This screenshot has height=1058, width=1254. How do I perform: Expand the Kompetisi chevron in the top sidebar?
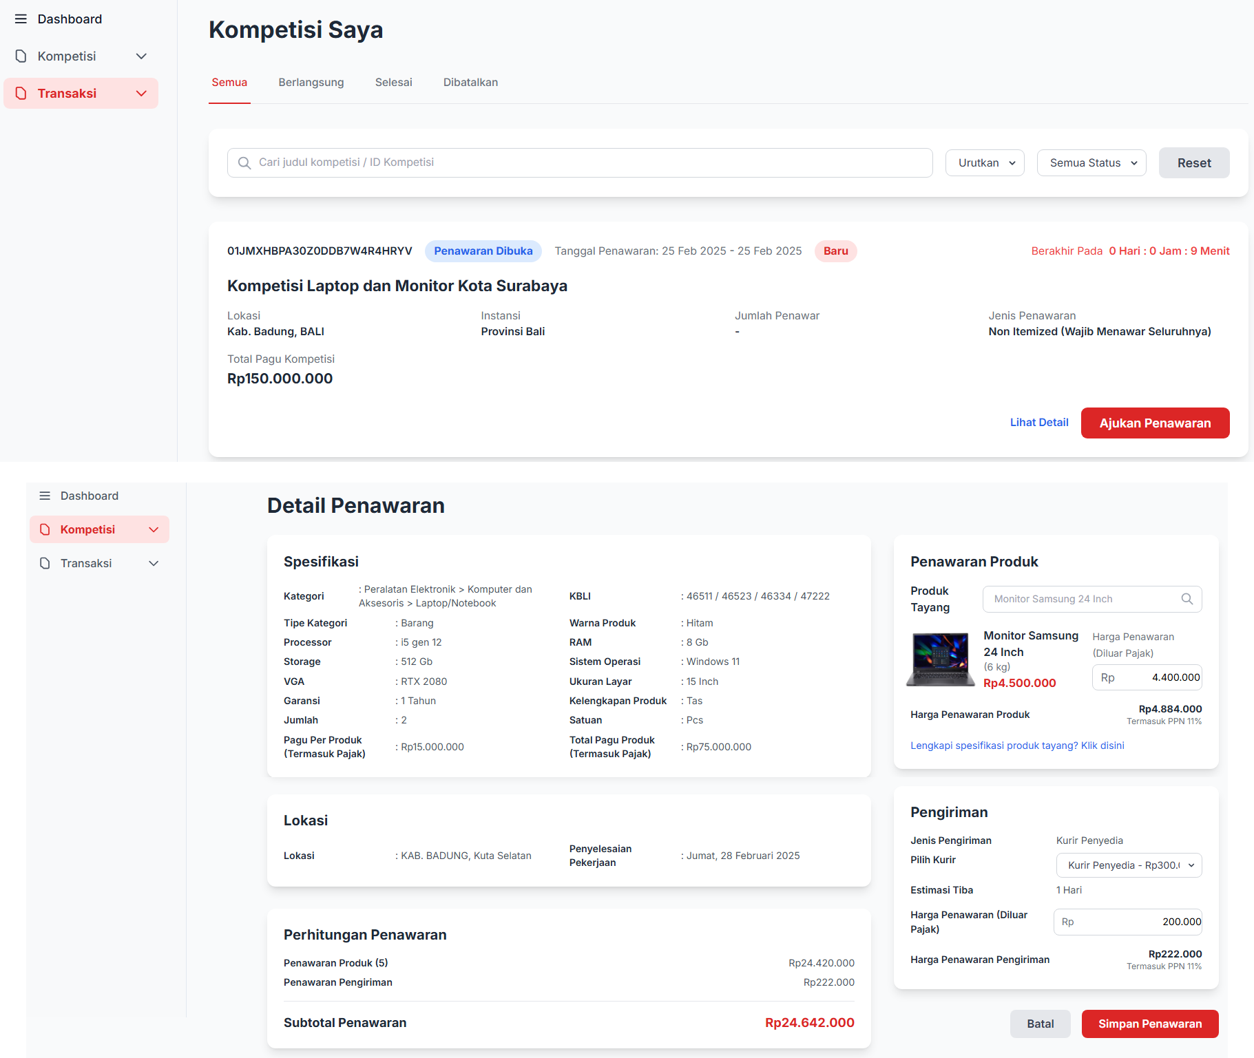[141, 56]
